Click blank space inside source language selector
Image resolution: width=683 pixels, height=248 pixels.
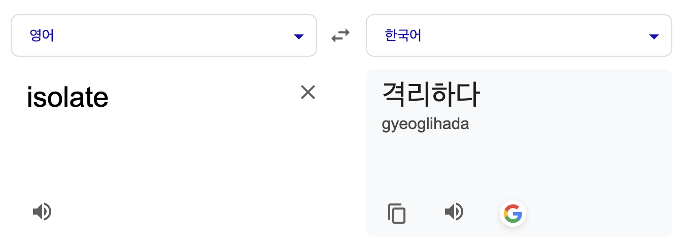pyautogui.click(x=173, y=35)
